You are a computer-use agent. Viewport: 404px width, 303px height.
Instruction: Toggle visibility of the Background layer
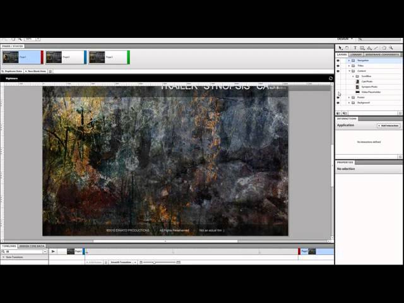(x=338, y=103)
